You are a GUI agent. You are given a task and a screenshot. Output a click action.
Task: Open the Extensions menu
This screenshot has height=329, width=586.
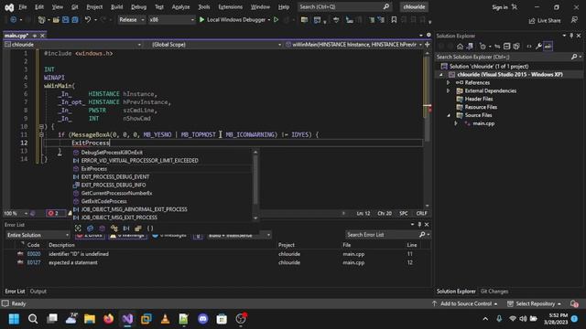[230, 6]
